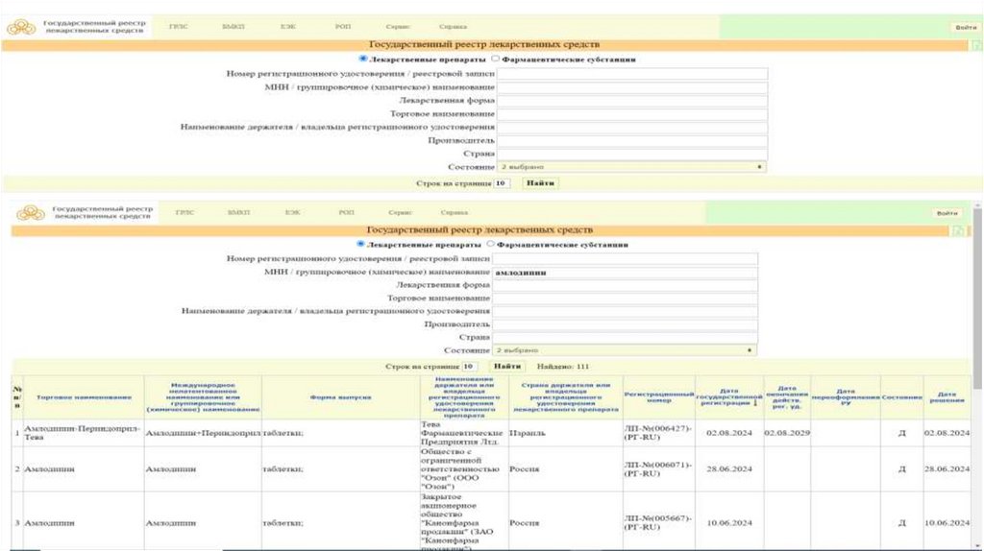This screenshot has width=984, height=551.
Task: Focus Торговое наименование field on amlodipine results page
Action: (625, 299)
